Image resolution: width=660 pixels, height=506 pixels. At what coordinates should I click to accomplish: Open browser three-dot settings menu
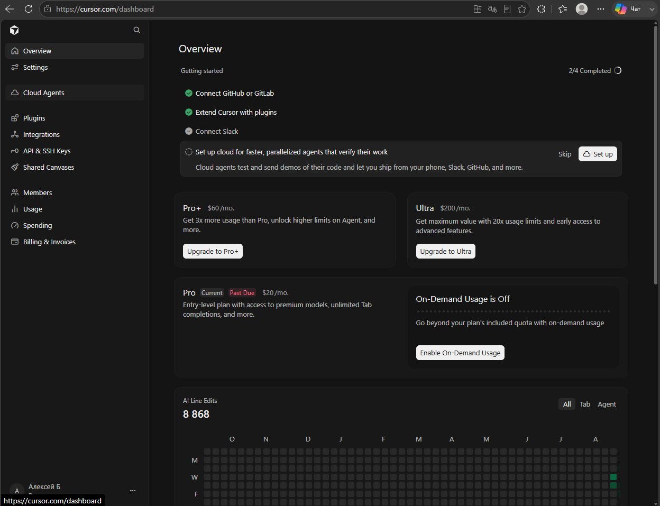pyautogui.click(x=601, y=9)
